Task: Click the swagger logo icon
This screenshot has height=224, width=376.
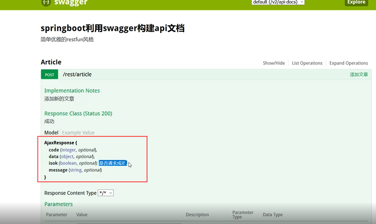Action: pos(46,2)
